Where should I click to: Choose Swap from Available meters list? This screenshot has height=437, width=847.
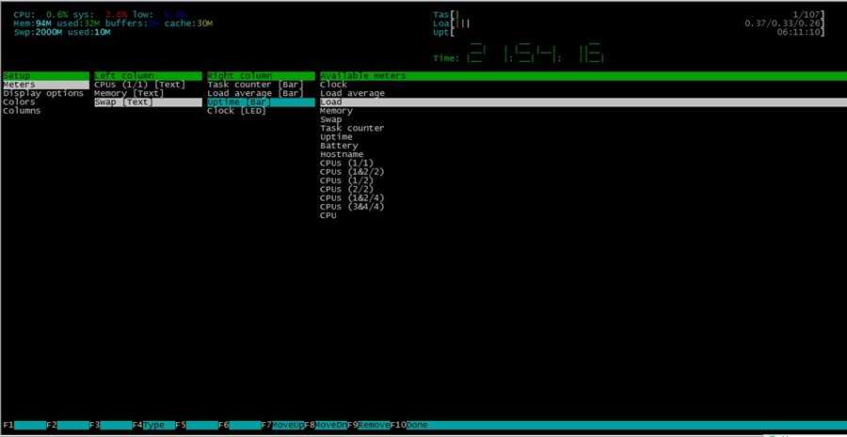pyautogui.click(x=330, y=119)
